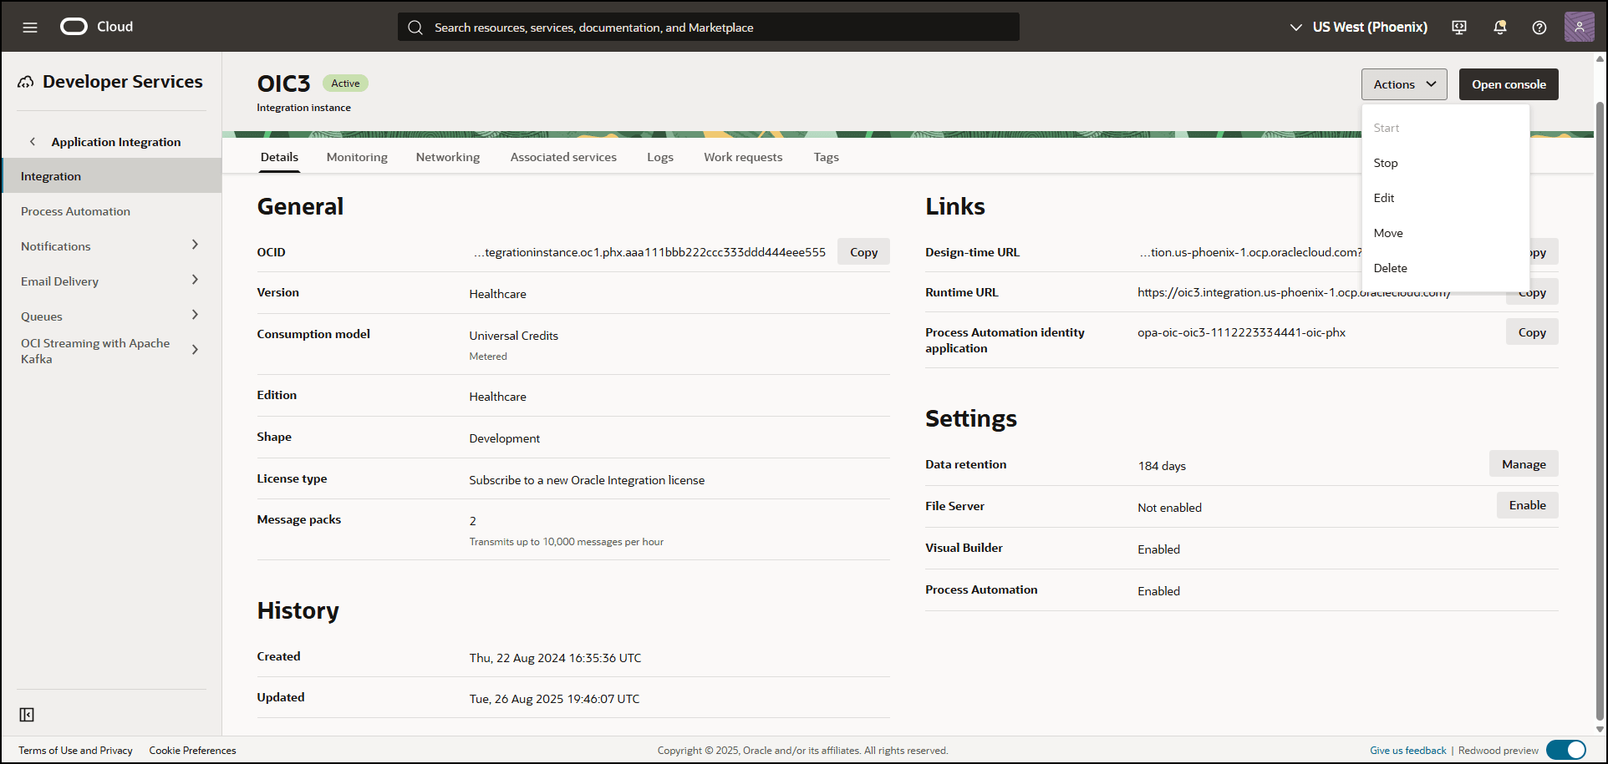Switch to the Monitoring tab
The width and height of the screenshot is (1608, 764).
point(356,156)
